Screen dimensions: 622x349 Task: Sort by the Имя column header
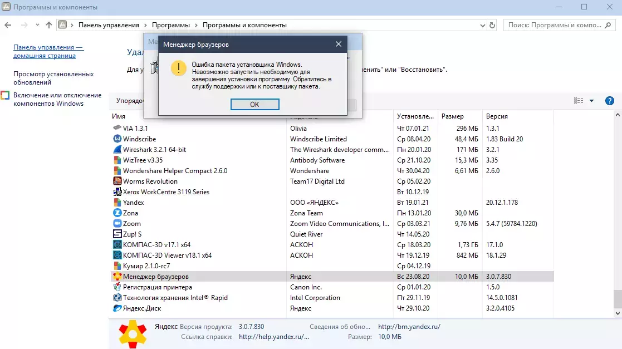[119, 116]
